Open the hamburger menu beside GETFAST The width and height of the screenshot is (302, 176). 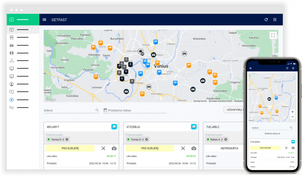coord(44,20)
